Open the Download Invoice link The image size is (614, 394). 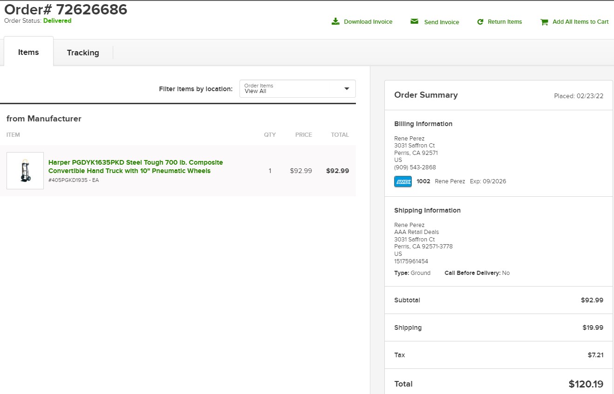[x=368, y=22]
